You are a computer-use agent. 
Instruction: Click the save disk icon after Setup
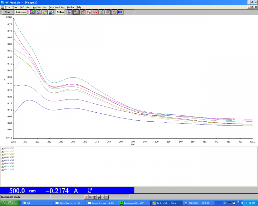coord(69,12)
